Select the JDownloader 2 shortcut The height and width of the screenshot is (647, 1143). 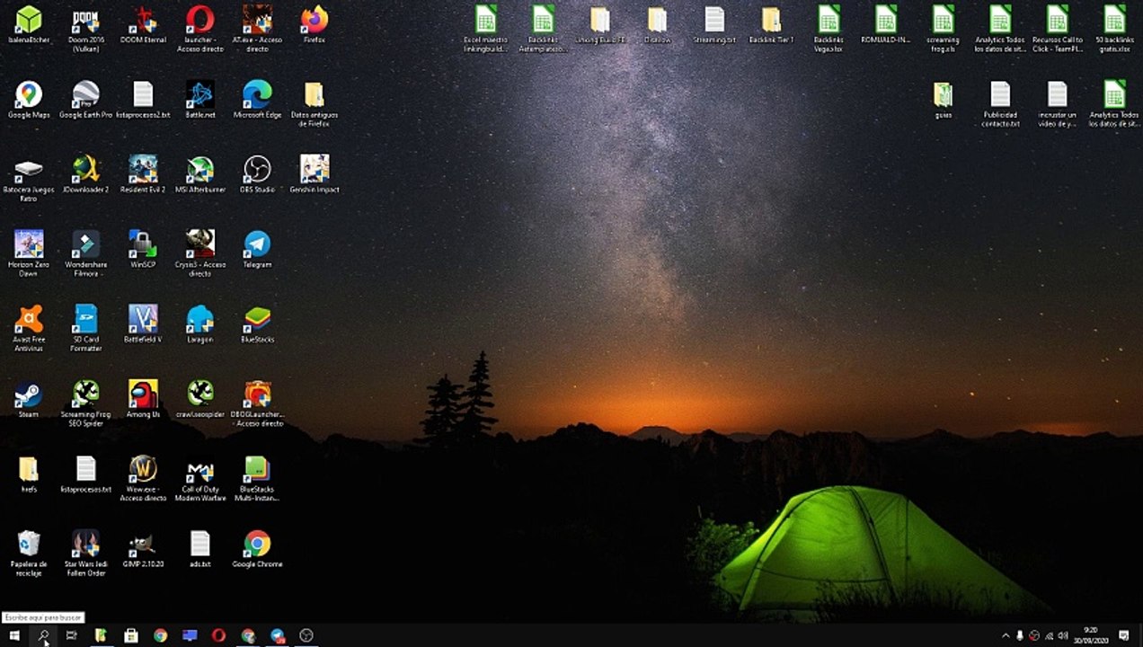coord(85,174)
